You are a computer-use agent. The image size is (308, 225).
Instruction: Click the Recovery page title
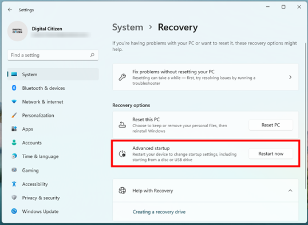coord(178,27)
